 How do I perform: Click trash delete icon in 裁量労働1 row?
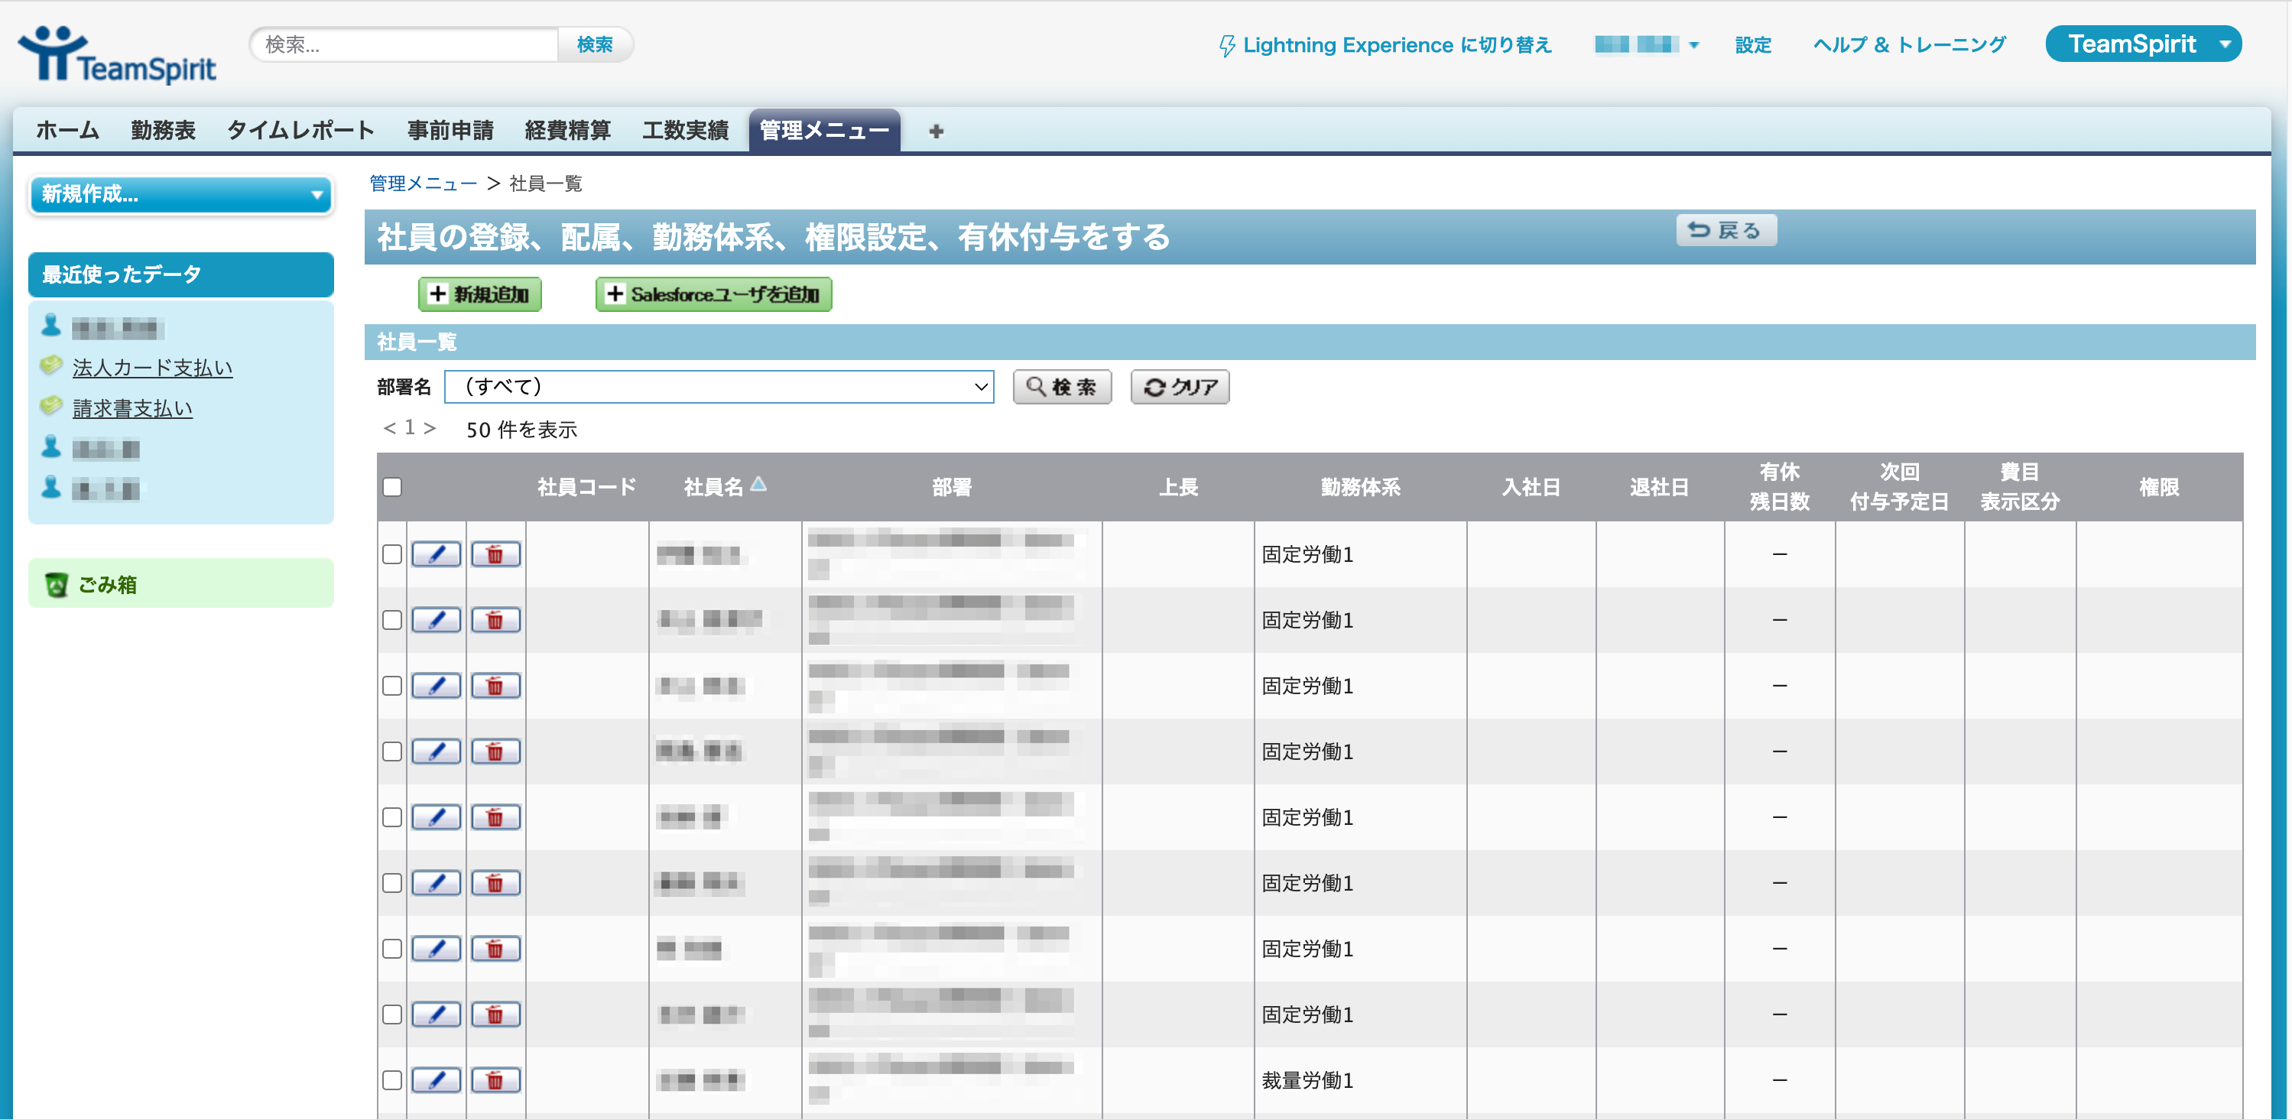pyautogui.click(x=495, y=1080)
